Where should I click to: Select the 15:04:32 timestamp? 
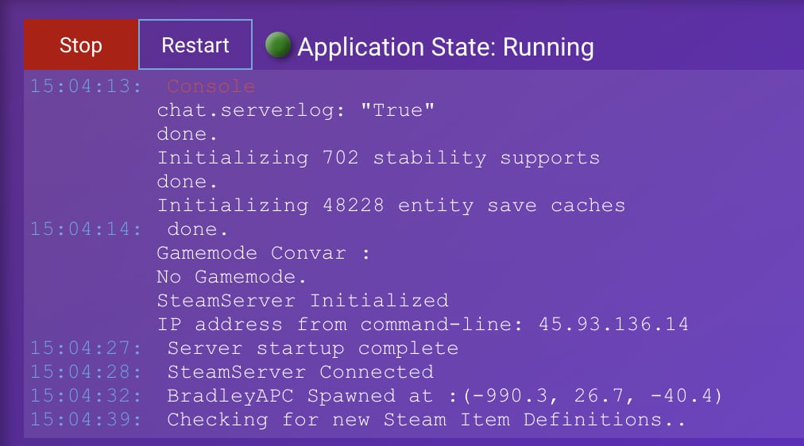86,395
